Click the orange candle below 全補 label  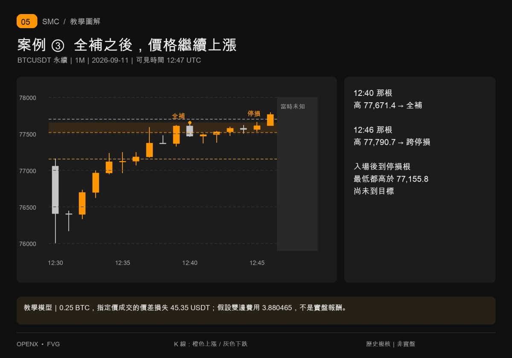click(x=176, y=135)
